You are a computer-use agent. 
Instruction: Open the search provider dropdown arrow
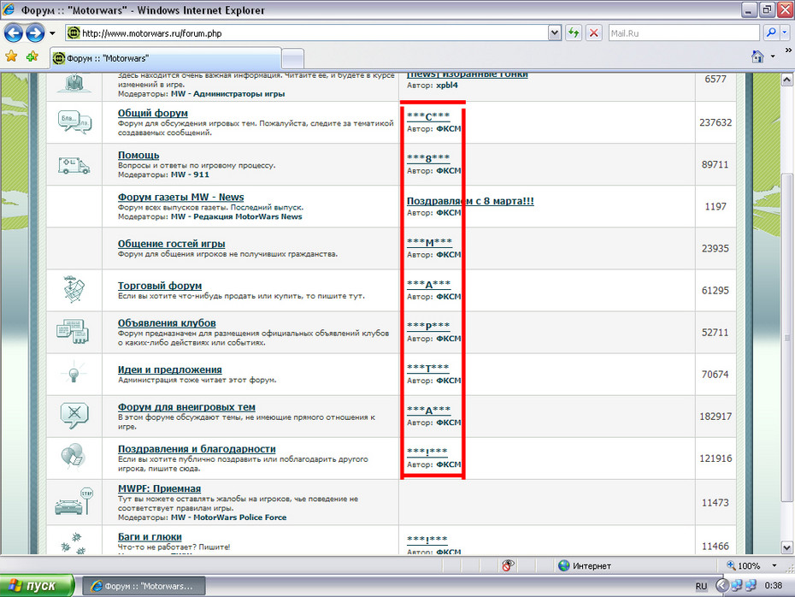click(785, 33)
